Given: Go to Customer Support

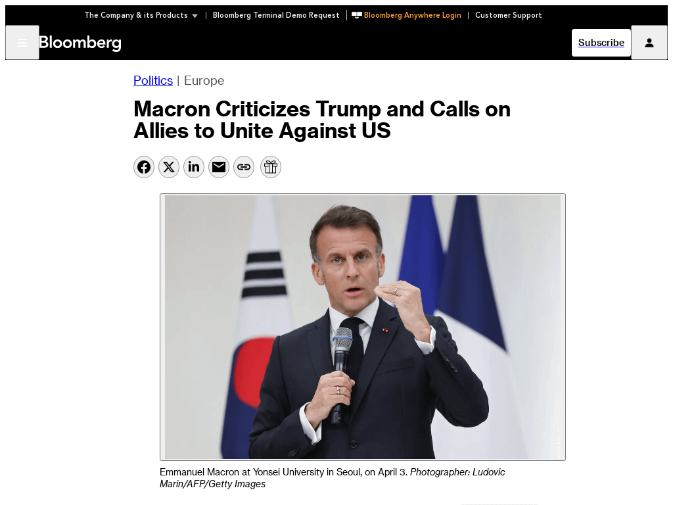Looking at the screenshot, I should click(508, 15).
